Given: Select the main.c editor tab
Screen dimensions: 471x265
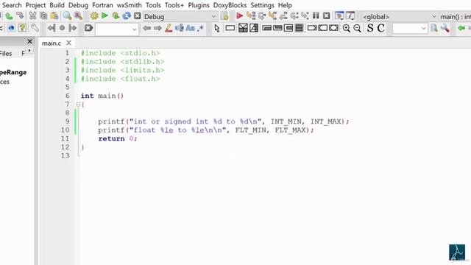Looking at the screenshot, I should click(52, 43).
